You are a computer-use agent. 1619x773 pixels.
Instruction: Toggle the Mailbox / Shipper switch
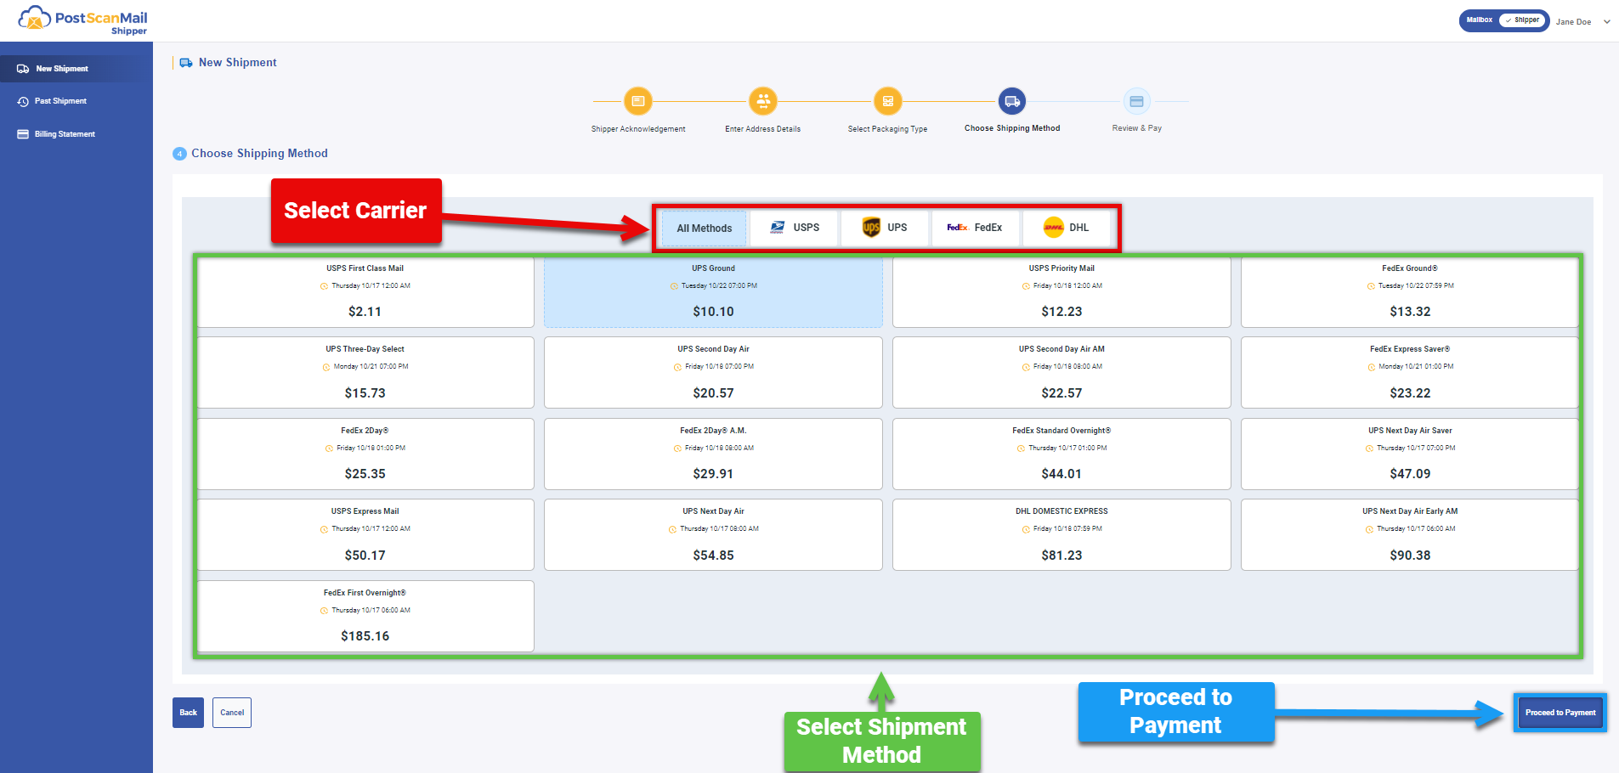1504,20
